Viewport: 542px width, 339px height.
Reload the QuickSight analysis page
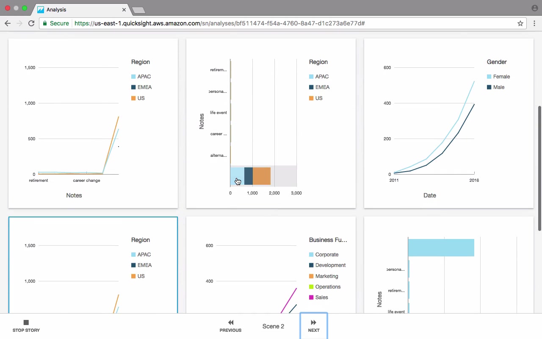[x=31, y=23]
